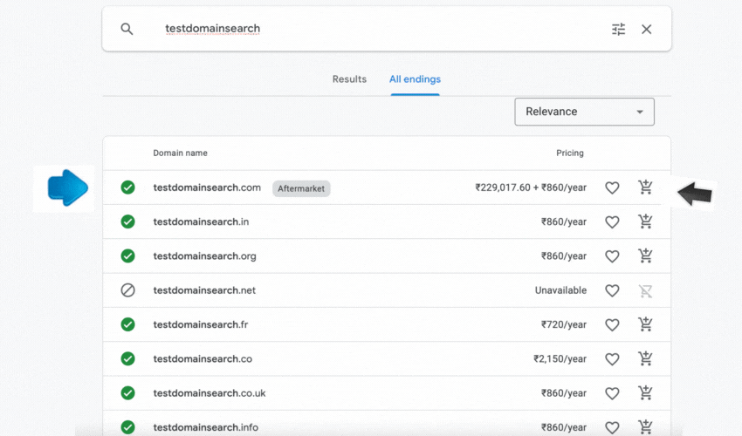Add testdomainsearch.co.uk to cart

(645, 393)
